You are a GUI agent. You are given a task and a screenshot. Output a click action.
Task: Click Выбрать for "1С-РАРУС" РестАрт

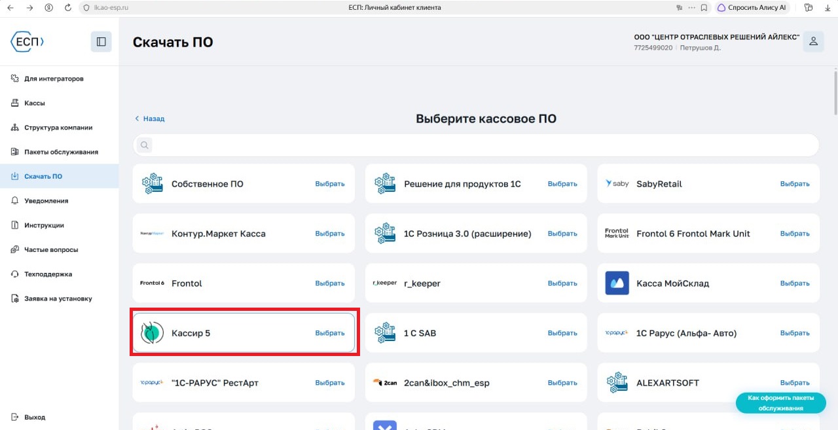pos(330,383)
